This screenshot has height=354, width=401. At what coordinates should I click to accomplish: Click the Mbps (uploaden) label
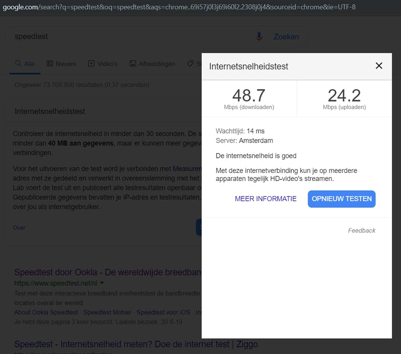tap(344, 107)
